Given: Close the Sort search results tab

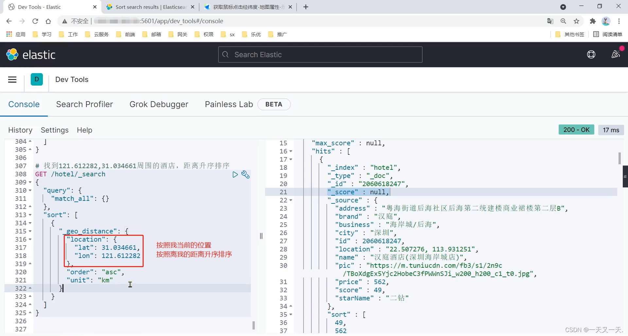Looking at the screenshot, I should click(x=192, y=7).
